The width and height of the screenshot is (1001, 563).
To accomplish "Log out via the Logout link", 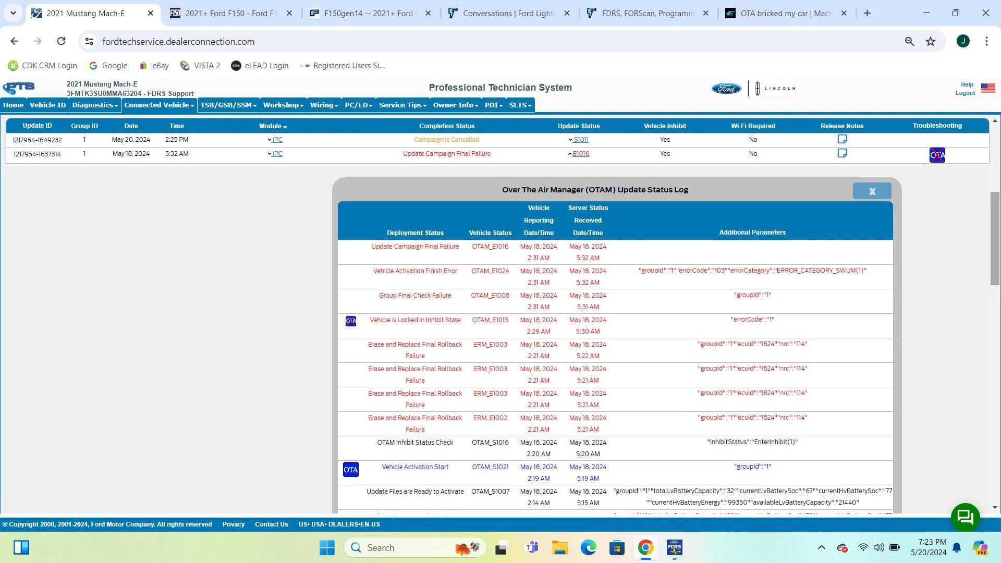I will point(965,93).
